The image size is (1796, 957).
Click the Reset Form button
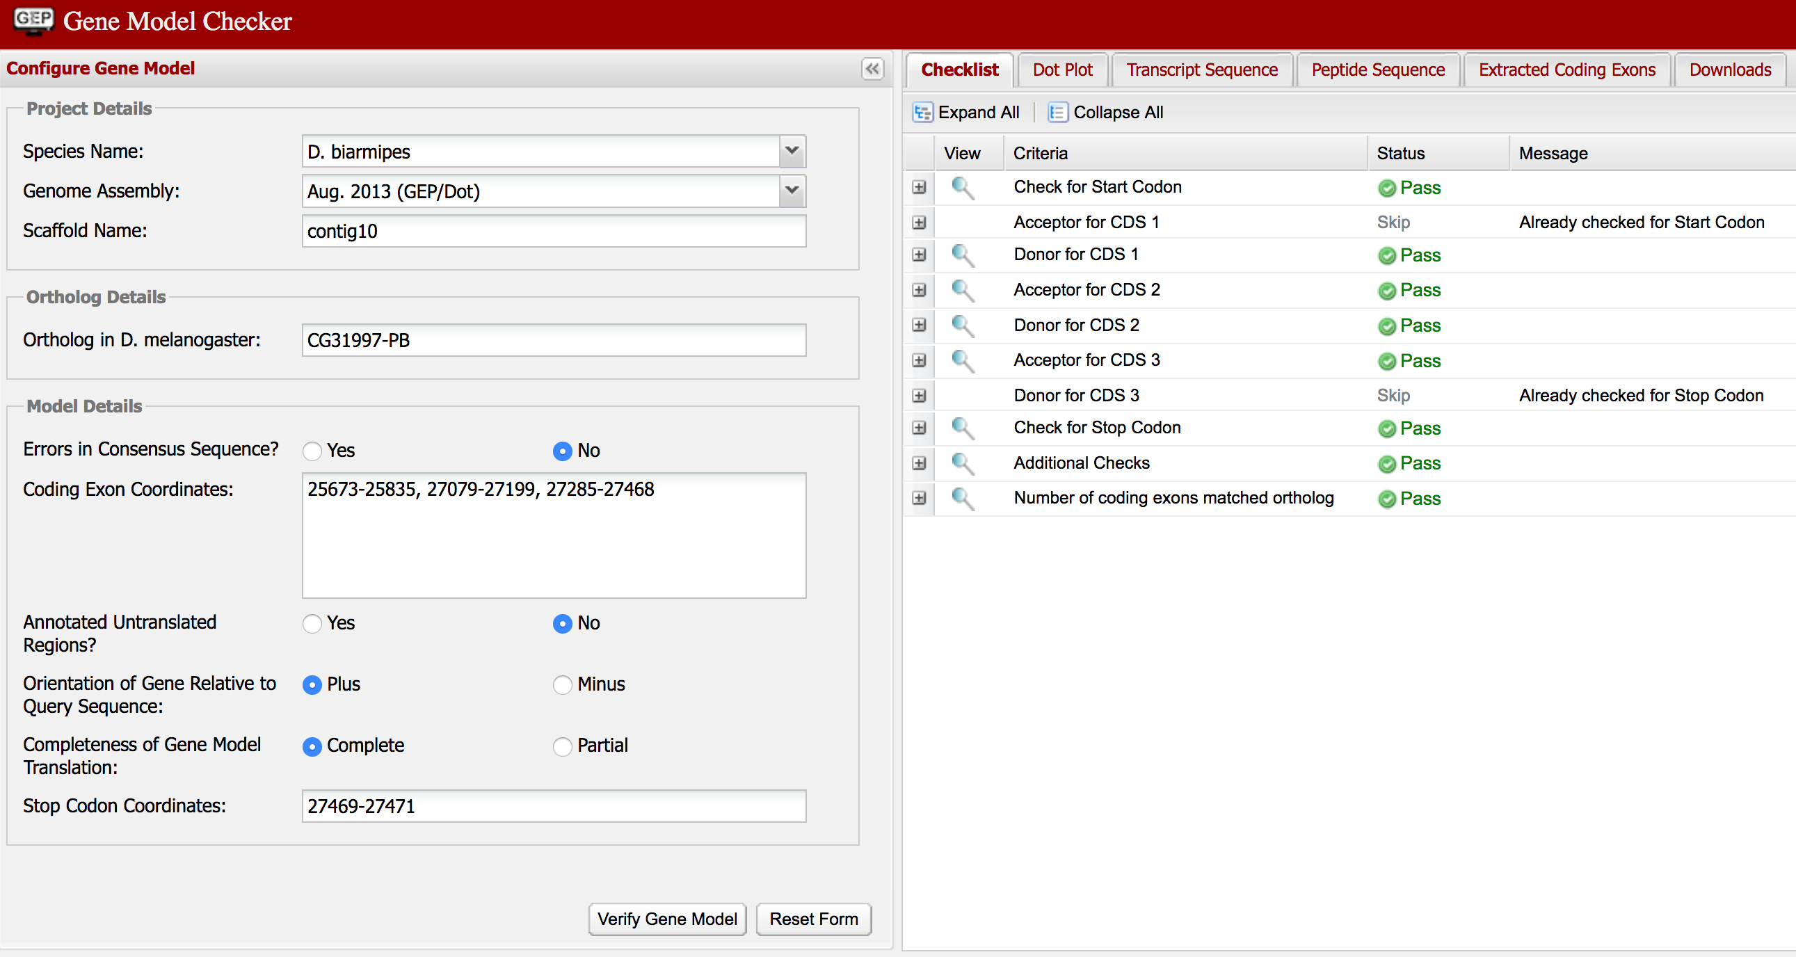tap(816, 918)
